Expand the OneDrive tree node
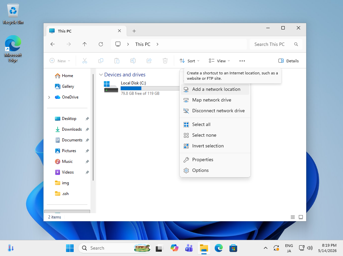The height and width of the screenshot is (256, 343). click(x=49, y=97)
